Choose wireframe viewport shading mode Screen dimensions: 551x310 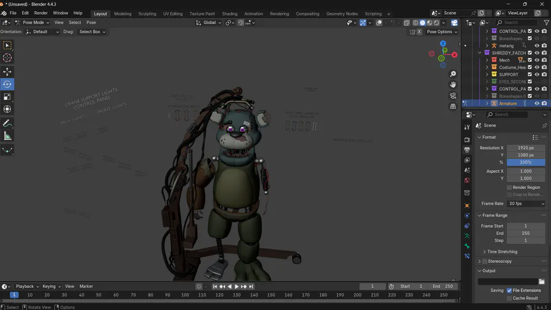[x=415, y=23]
